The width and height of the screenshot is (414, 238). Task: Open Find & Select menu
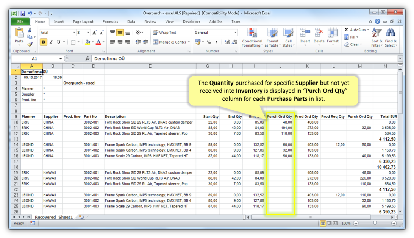(391, 38)
